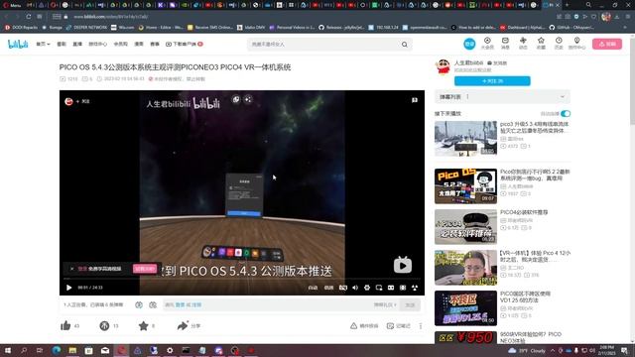Viewport: 635px width, 357px height.
Task: Enter fullscreen with last player control icon
Action: 415,288
